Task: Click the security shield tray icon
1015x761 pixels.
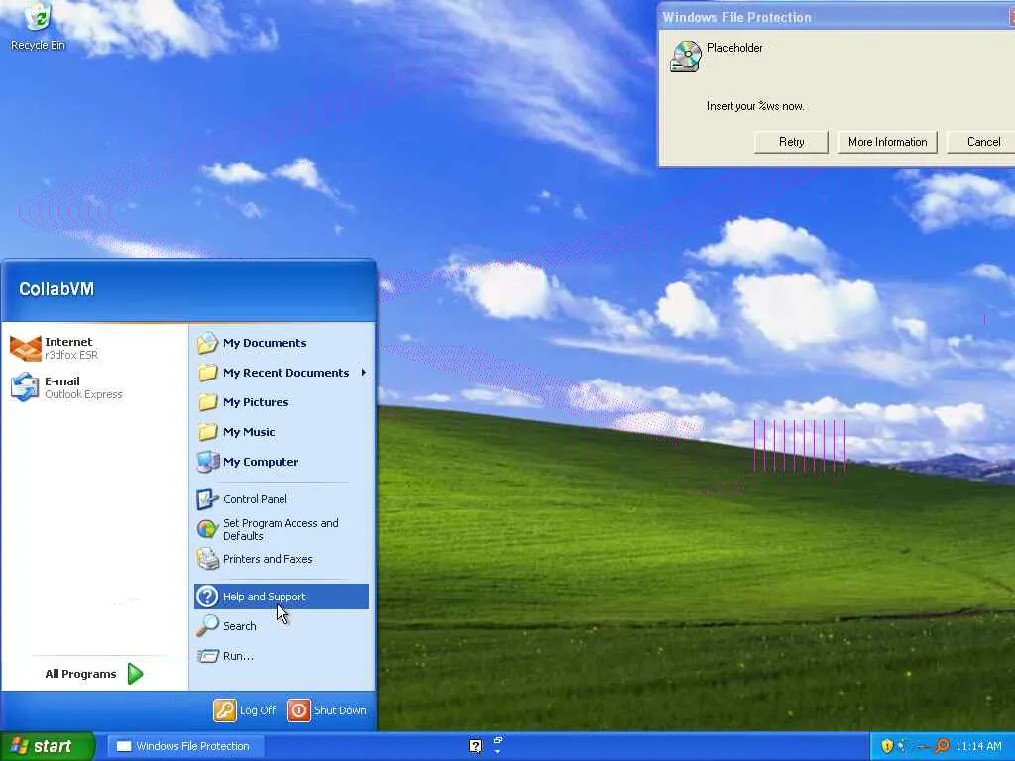Action: (887, 746)
